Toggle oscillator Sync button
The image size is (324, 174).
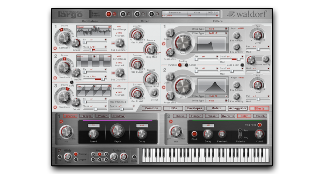[72, 82]
